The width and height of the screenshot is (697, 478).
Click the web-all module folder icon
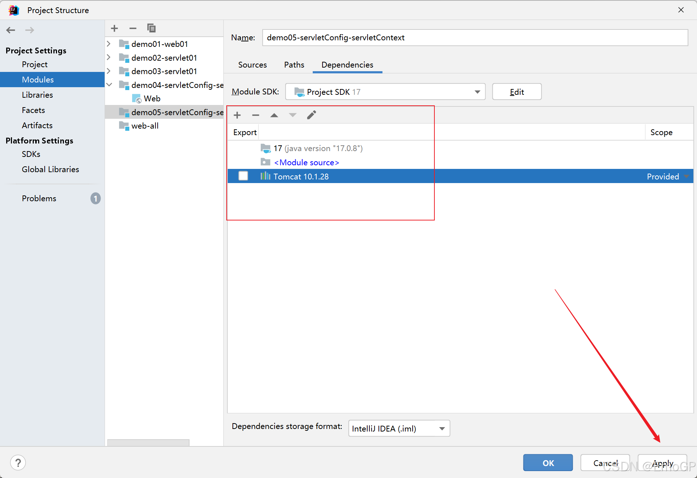(x=124, y=126)
